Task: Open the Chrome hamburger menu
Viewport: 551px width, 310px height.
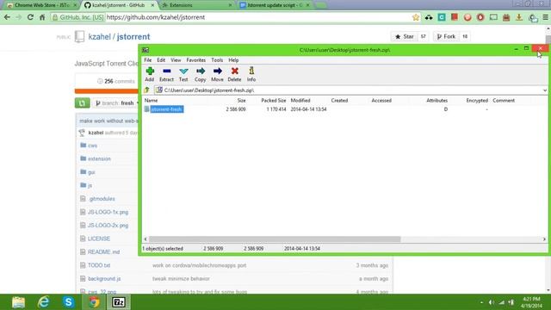Action: click(x=545, y=17)
